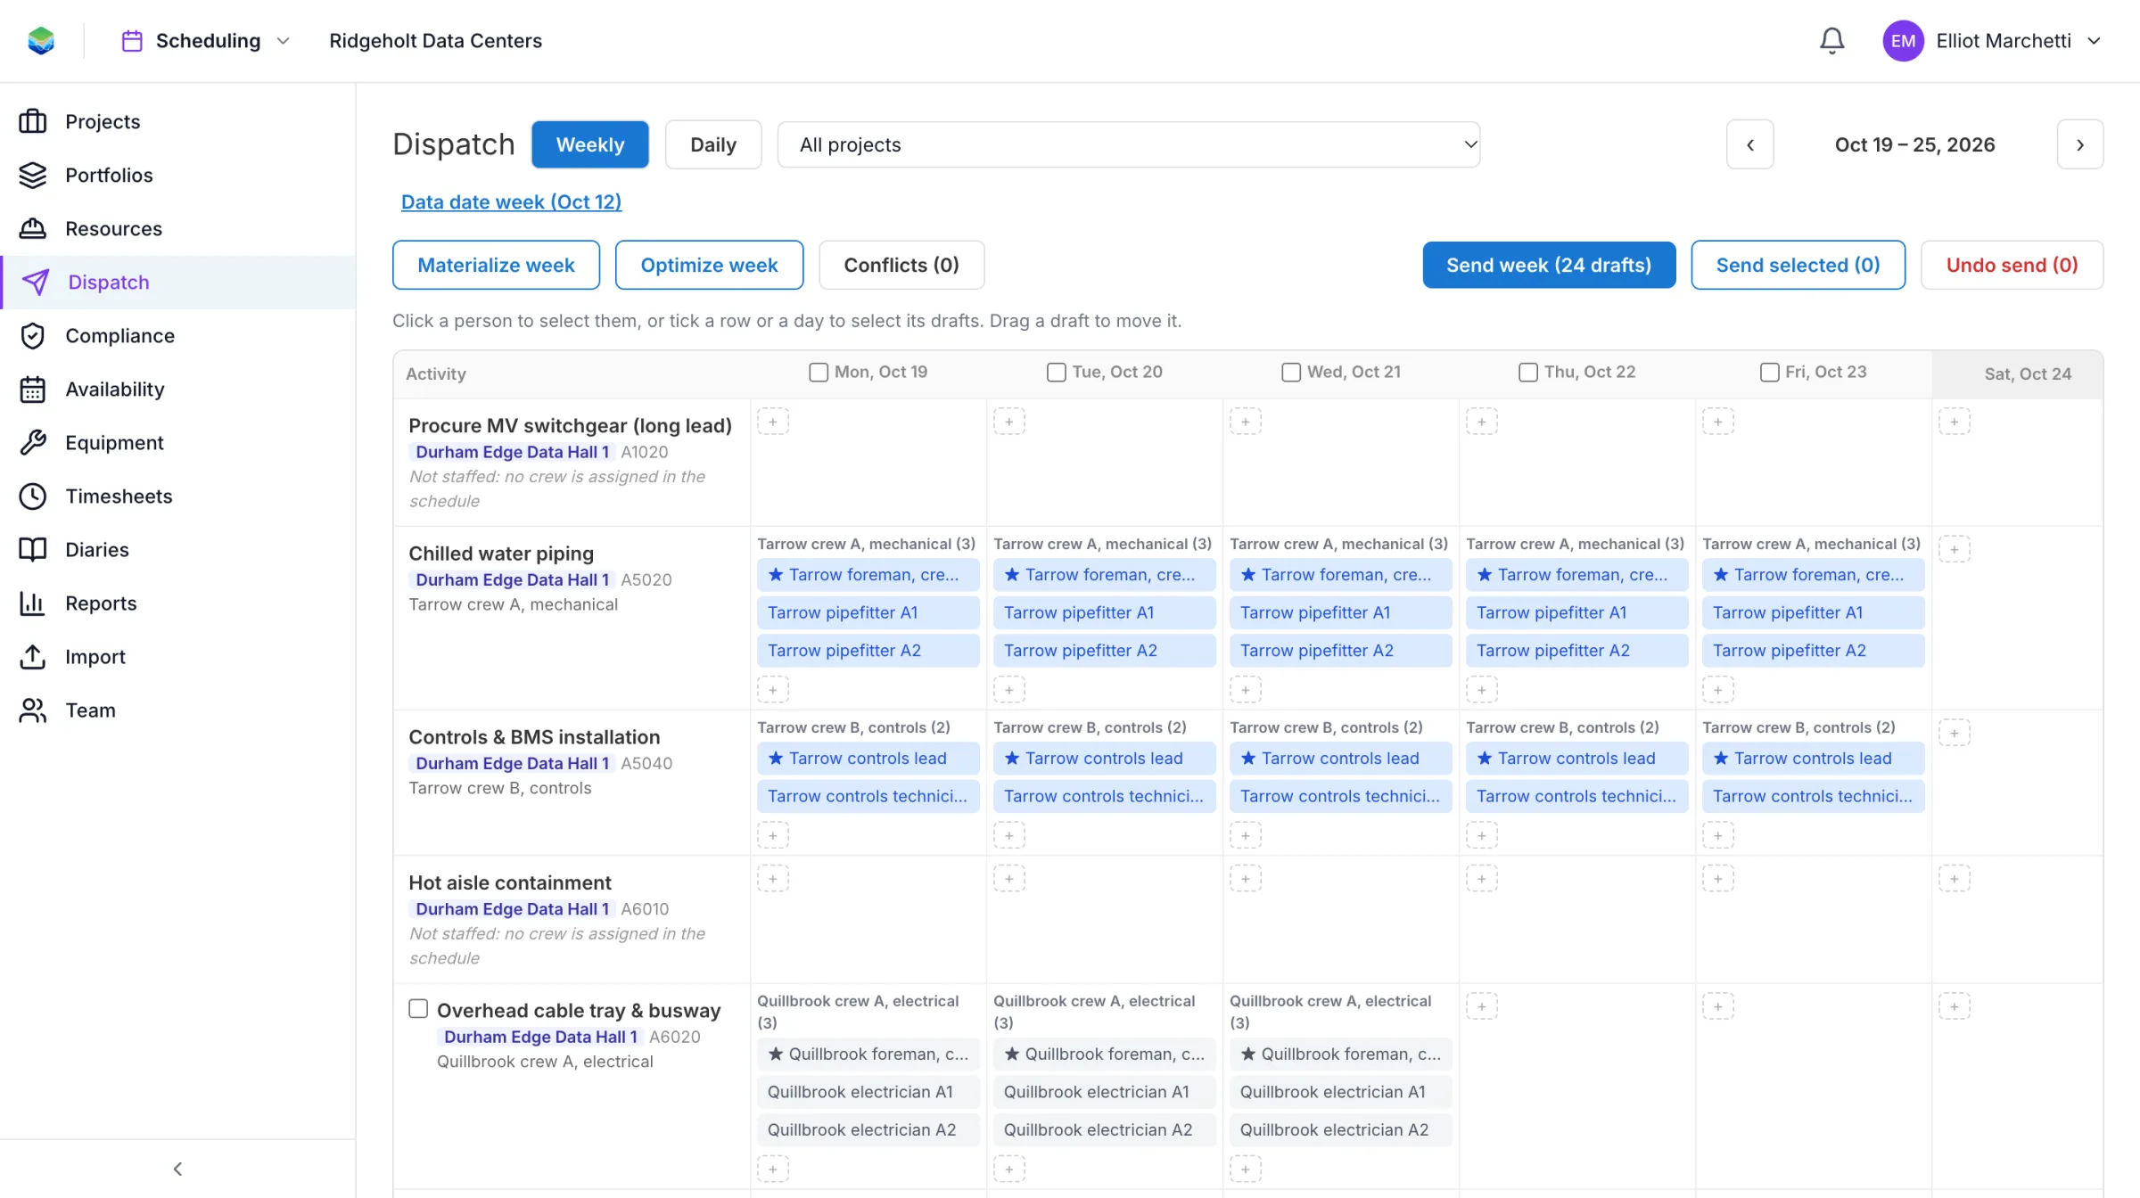This screenshot has width=2140, height=1198.
Task: Click Optimize week button
Action: pyautogui.click(x=709, y=265)
